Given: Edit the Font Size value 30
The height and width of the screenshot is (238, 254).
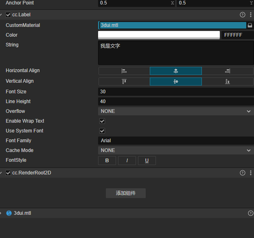Looking at the screenshot, I should [x=176, y=92].
